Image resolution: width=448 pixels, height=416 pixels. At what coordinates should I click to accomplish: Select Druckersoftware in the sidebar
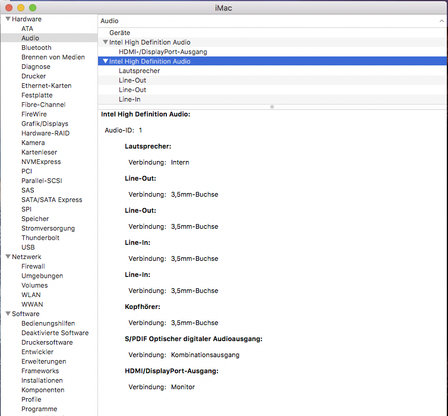tap(47, 342)
